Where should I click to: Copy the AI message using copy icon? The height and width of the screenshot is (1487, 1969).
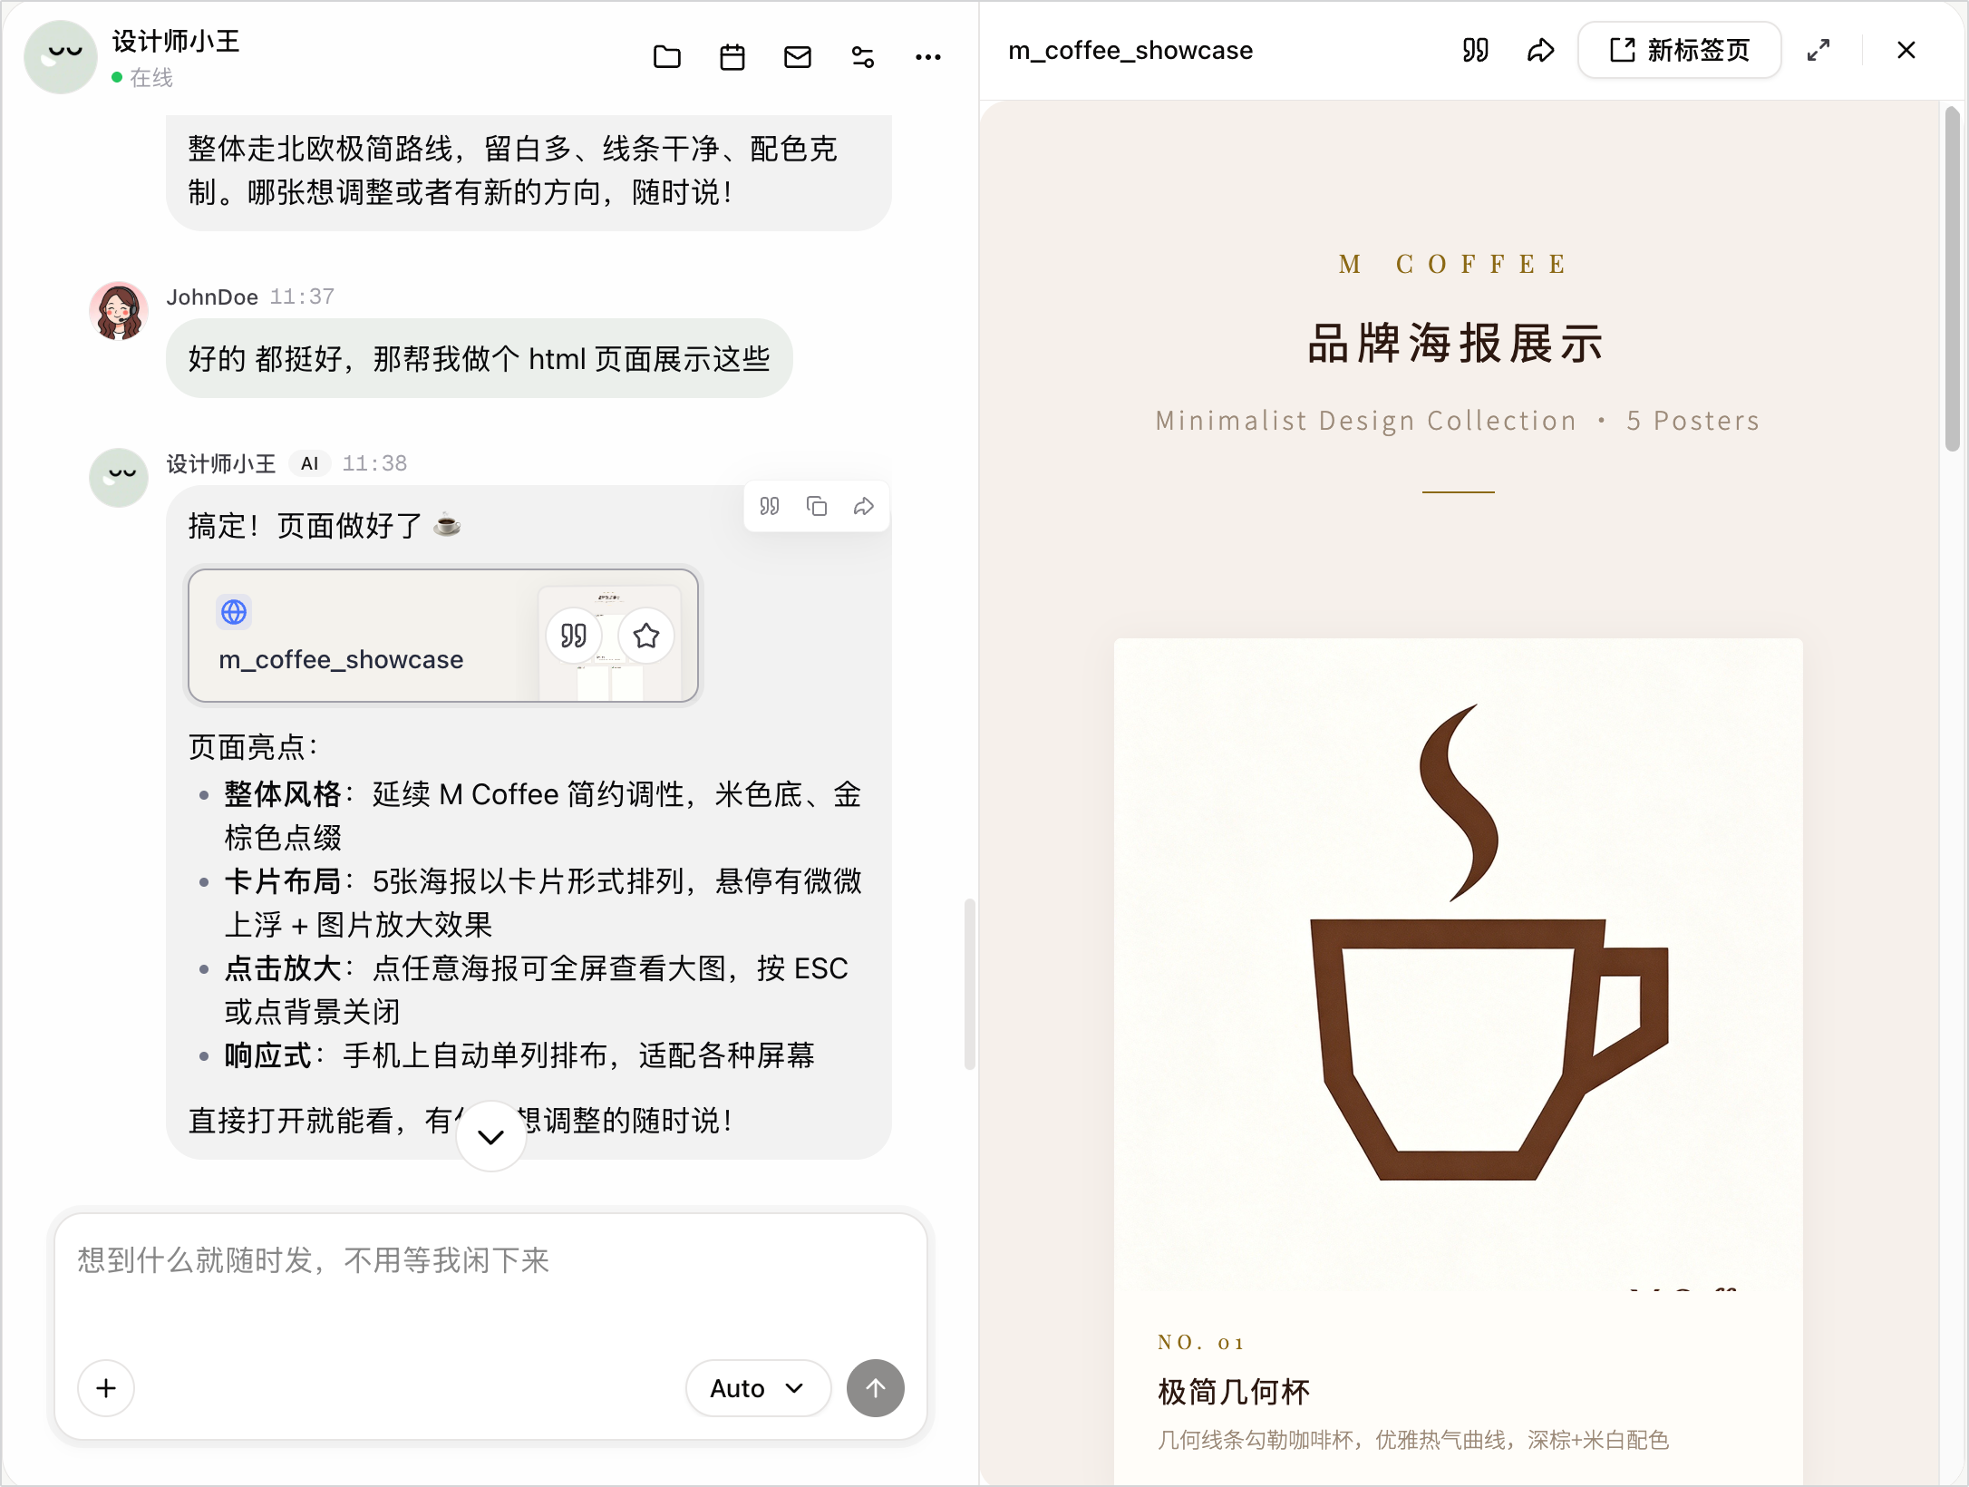click(x=817, y=506)
